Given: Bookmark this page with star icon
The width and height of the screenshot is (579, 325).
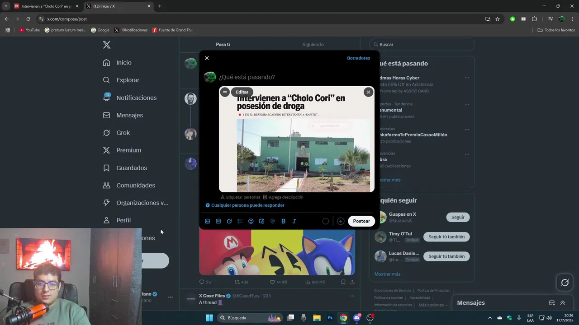Looking at the screenshot, I should [x=498, y=19].
